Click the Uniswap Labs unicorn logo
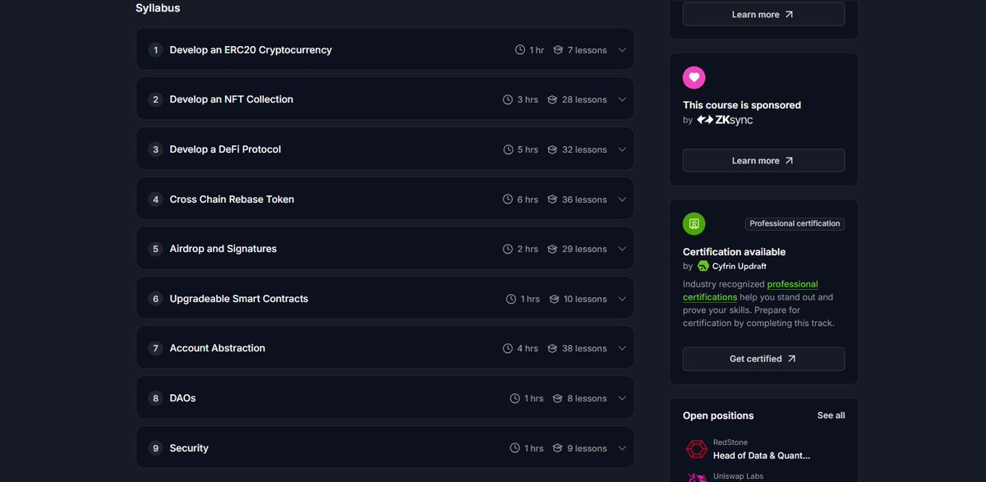Viewport: 986px width, 482px height. pyautogui.click(x=697, y=477)
